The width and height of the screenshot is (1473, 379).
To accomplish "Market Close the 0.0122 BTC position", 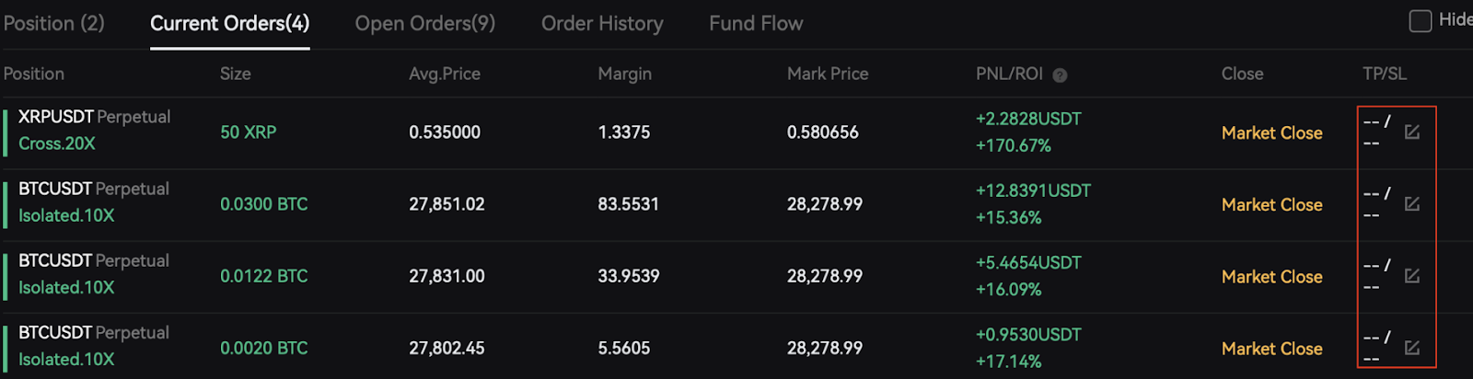I will tap(1271, 277).
